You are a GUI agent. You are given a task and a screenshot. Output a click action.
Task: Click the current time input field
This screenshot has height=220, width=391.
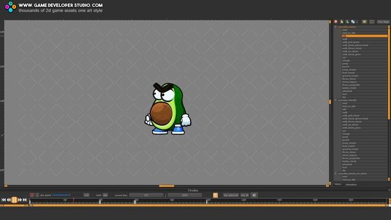[146, 195]
